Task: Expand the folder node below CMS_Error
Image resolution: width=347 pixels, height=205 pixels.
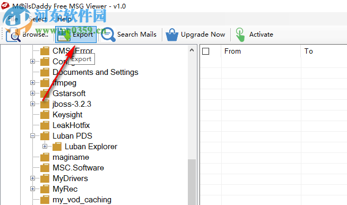Action: pos(32,62)
